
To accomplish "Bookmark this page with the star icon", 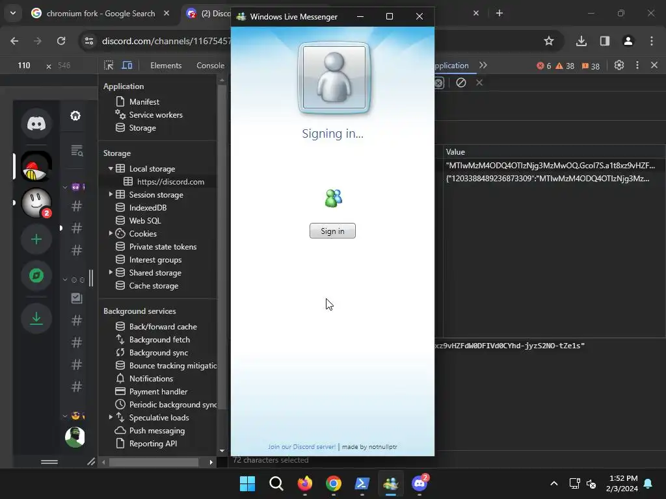I will pos(549,41).
